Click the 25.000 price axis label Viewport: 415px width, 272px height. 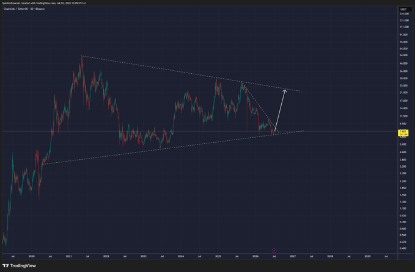click(x=403, y=85)
